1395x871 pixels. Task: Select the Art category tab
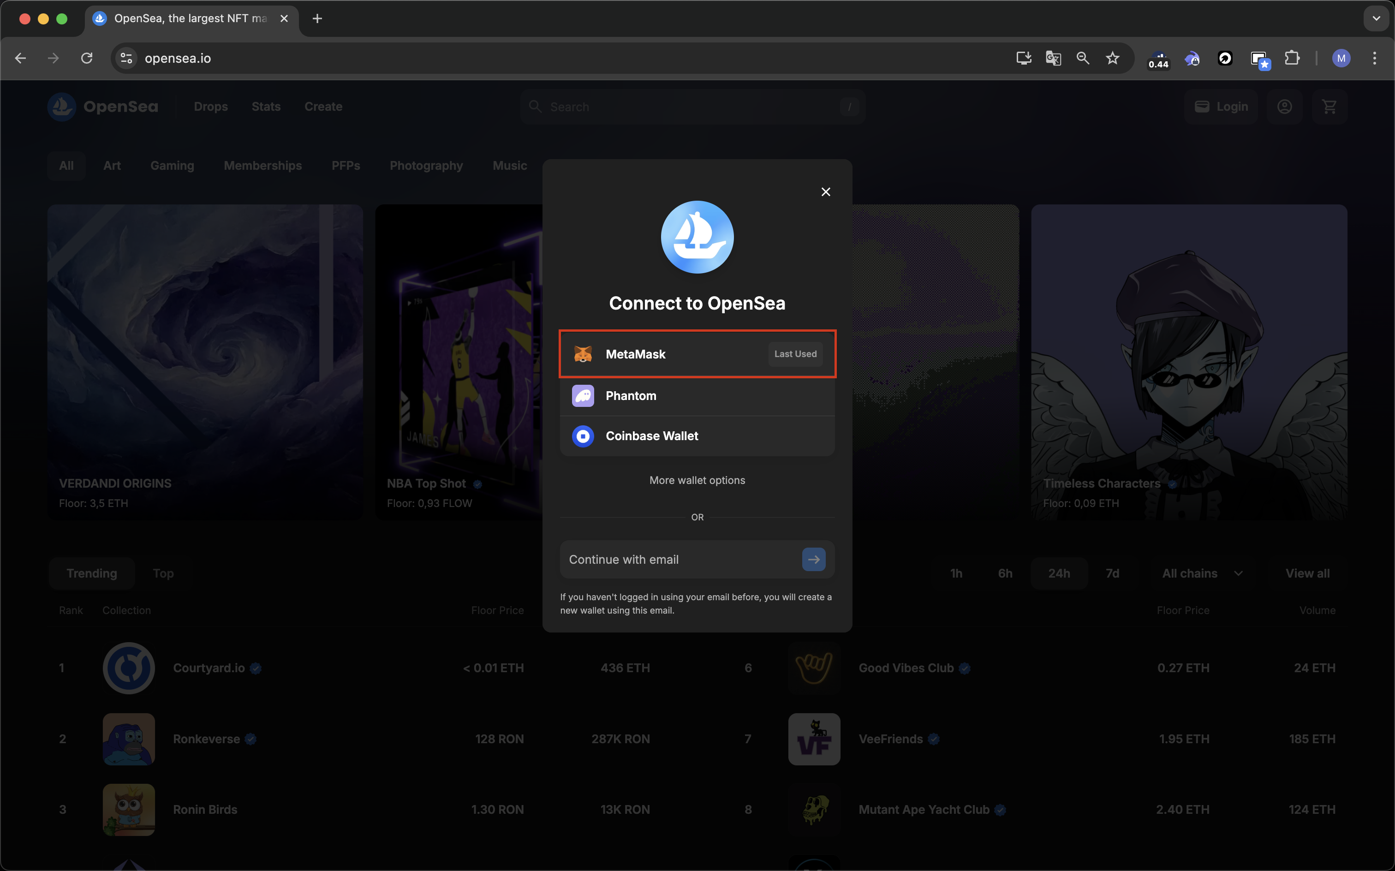click(x=112, y=166)
